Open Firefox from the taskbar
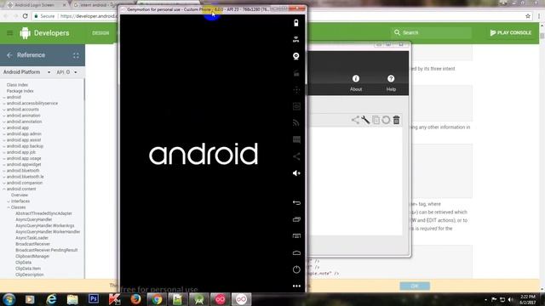545x306 pixels. (x=135, y=299)
